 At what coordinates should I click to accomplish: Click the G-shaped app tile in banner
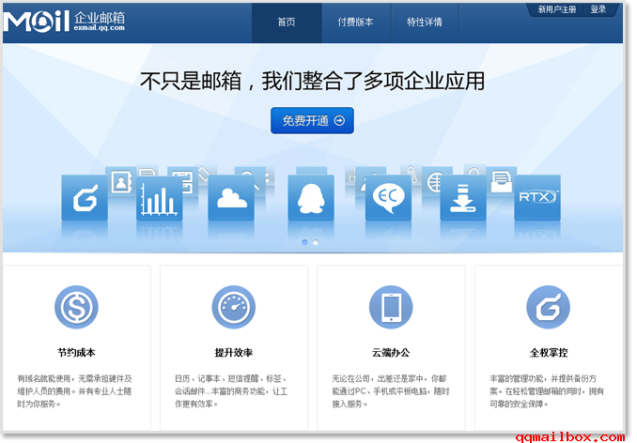85,198
